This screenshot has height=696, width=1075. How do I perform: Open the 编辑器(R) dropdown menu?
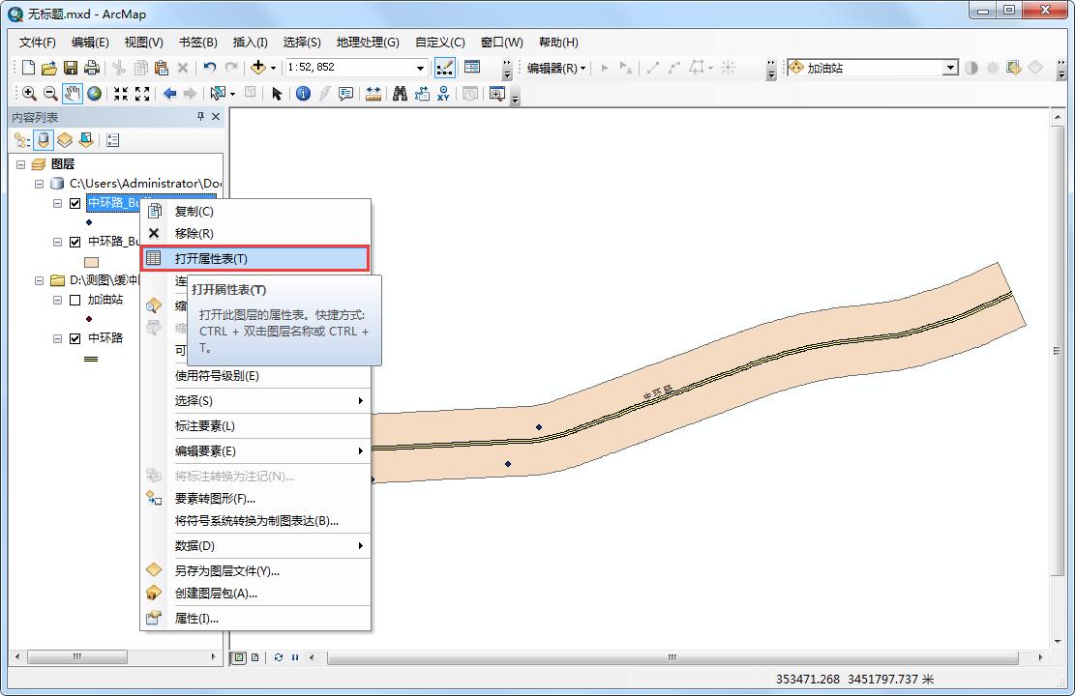tap(556, 68)
